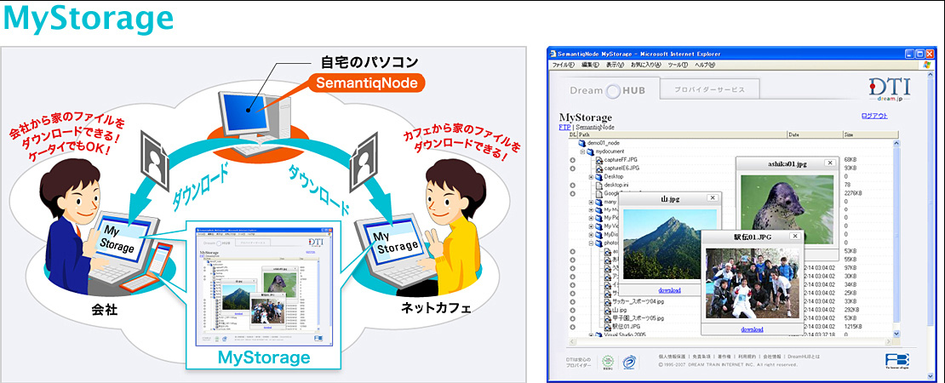
Task: Click the Date column header
Action: (x=815, y=134)
